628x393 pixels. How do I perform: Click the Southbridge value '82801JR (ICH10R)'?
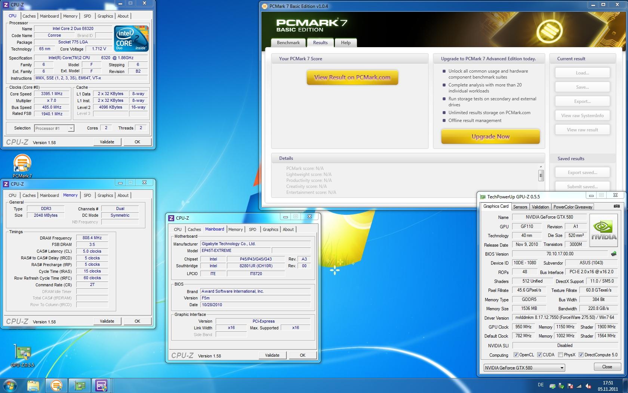point(256,266)
